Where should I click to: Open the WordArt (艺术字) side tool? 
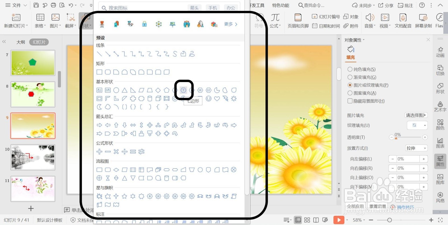[440, 107]
